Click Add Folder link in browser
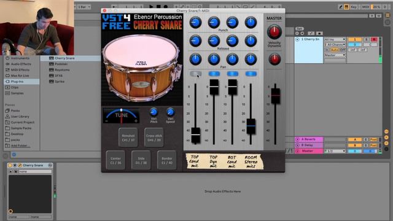Screen dimensions: 393x221 20,145
